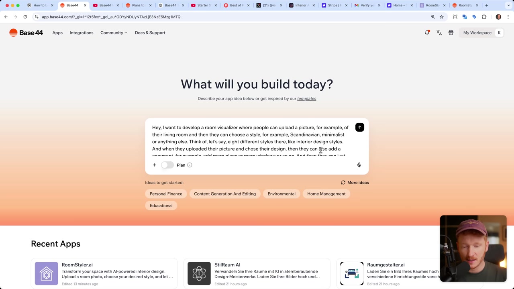This screenshot has width=514, height=289.
Task: Switch to the X (21) tab
Action: click(x=269, y=5)
